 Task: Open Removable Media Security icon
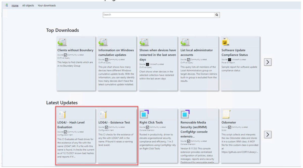tap(185, 114)
